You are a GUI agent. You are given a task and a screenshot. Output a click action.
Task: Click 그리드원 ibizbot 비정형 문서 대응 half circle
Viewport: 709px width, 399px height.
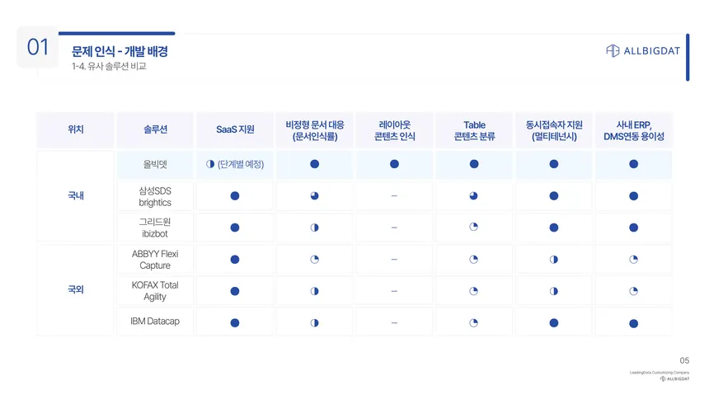pyautogui.click(x=315, y=228)
